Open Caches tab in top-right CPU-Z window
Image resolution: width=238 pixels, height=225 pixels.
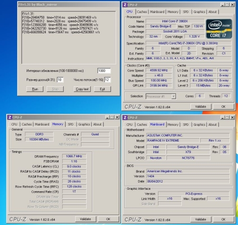[142, 12]
